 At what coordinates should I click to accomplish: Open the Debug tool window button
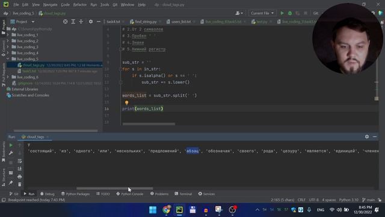click(x=48, y=194)
